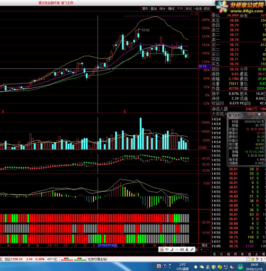
Task: Click the satellite dish status icon
Action: 257,259
